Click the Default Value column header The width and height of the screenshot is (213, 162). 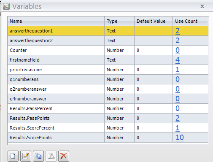154,21
